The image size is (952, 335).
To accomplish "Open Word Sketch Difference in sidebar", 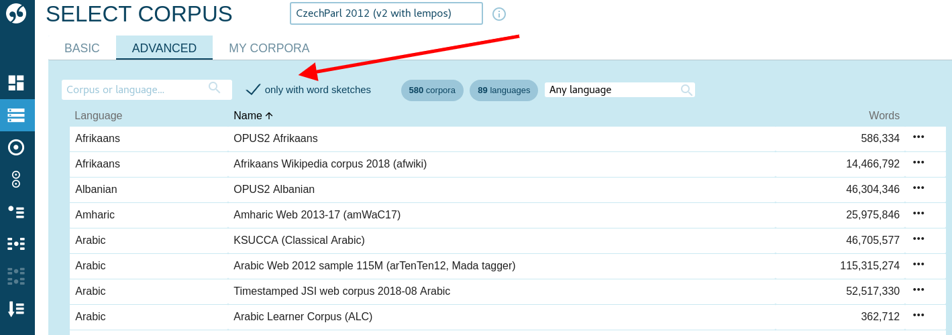I will 16,179.
